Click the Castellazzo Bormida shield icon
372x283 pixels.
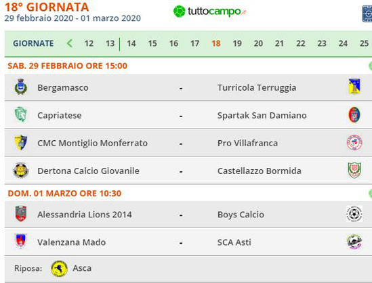point(354,170)
